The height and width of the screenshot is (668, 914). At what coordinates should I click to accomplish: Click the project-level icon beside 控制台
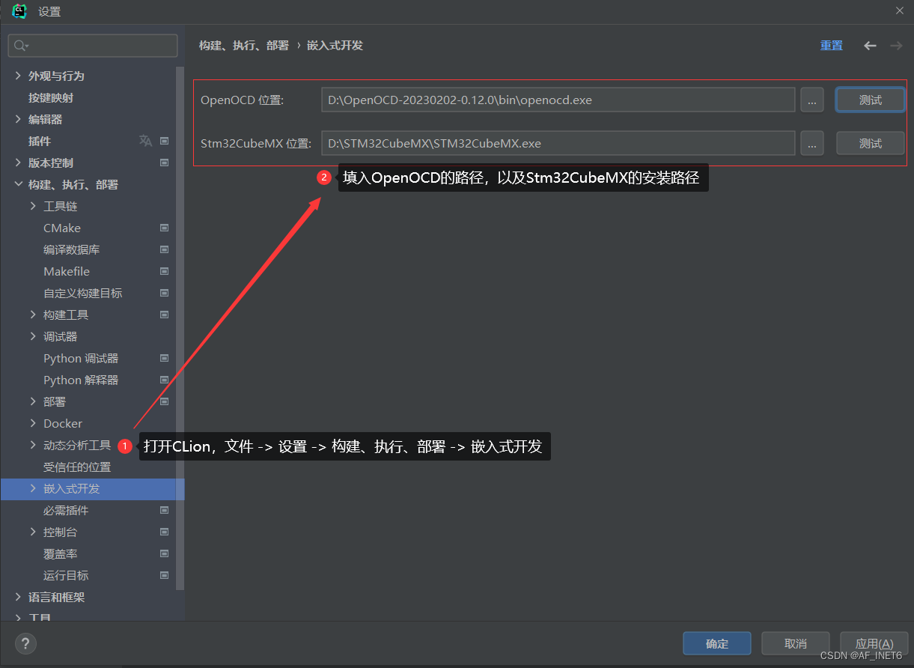[x=165, y=532]
